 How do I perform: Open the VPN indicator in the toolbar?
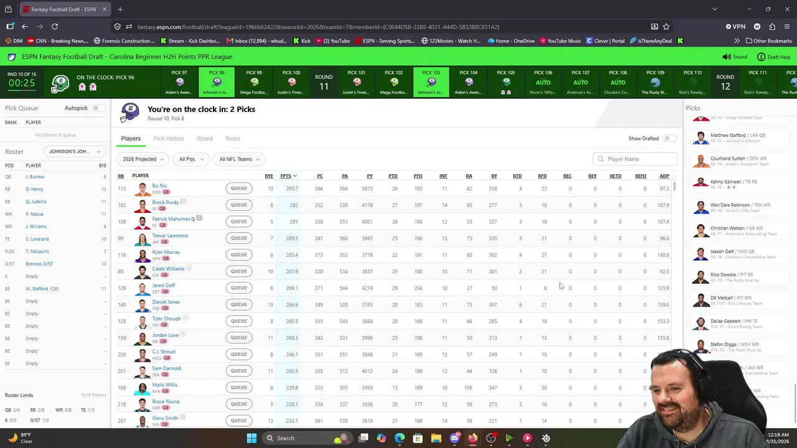735,27
